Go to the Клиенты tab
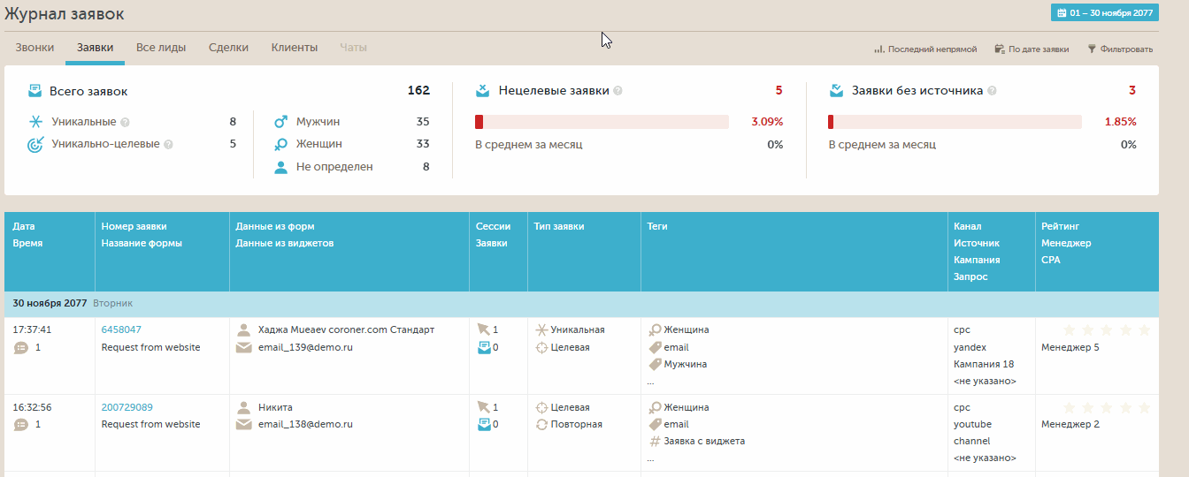 click(x=295, y=48)
